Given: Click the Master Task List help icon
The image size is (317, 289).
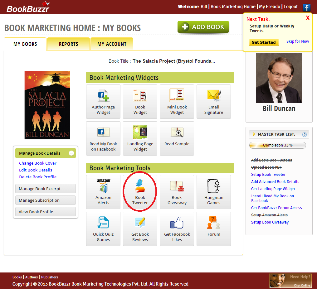Looking at the screenshot, I should pos(304,135).
